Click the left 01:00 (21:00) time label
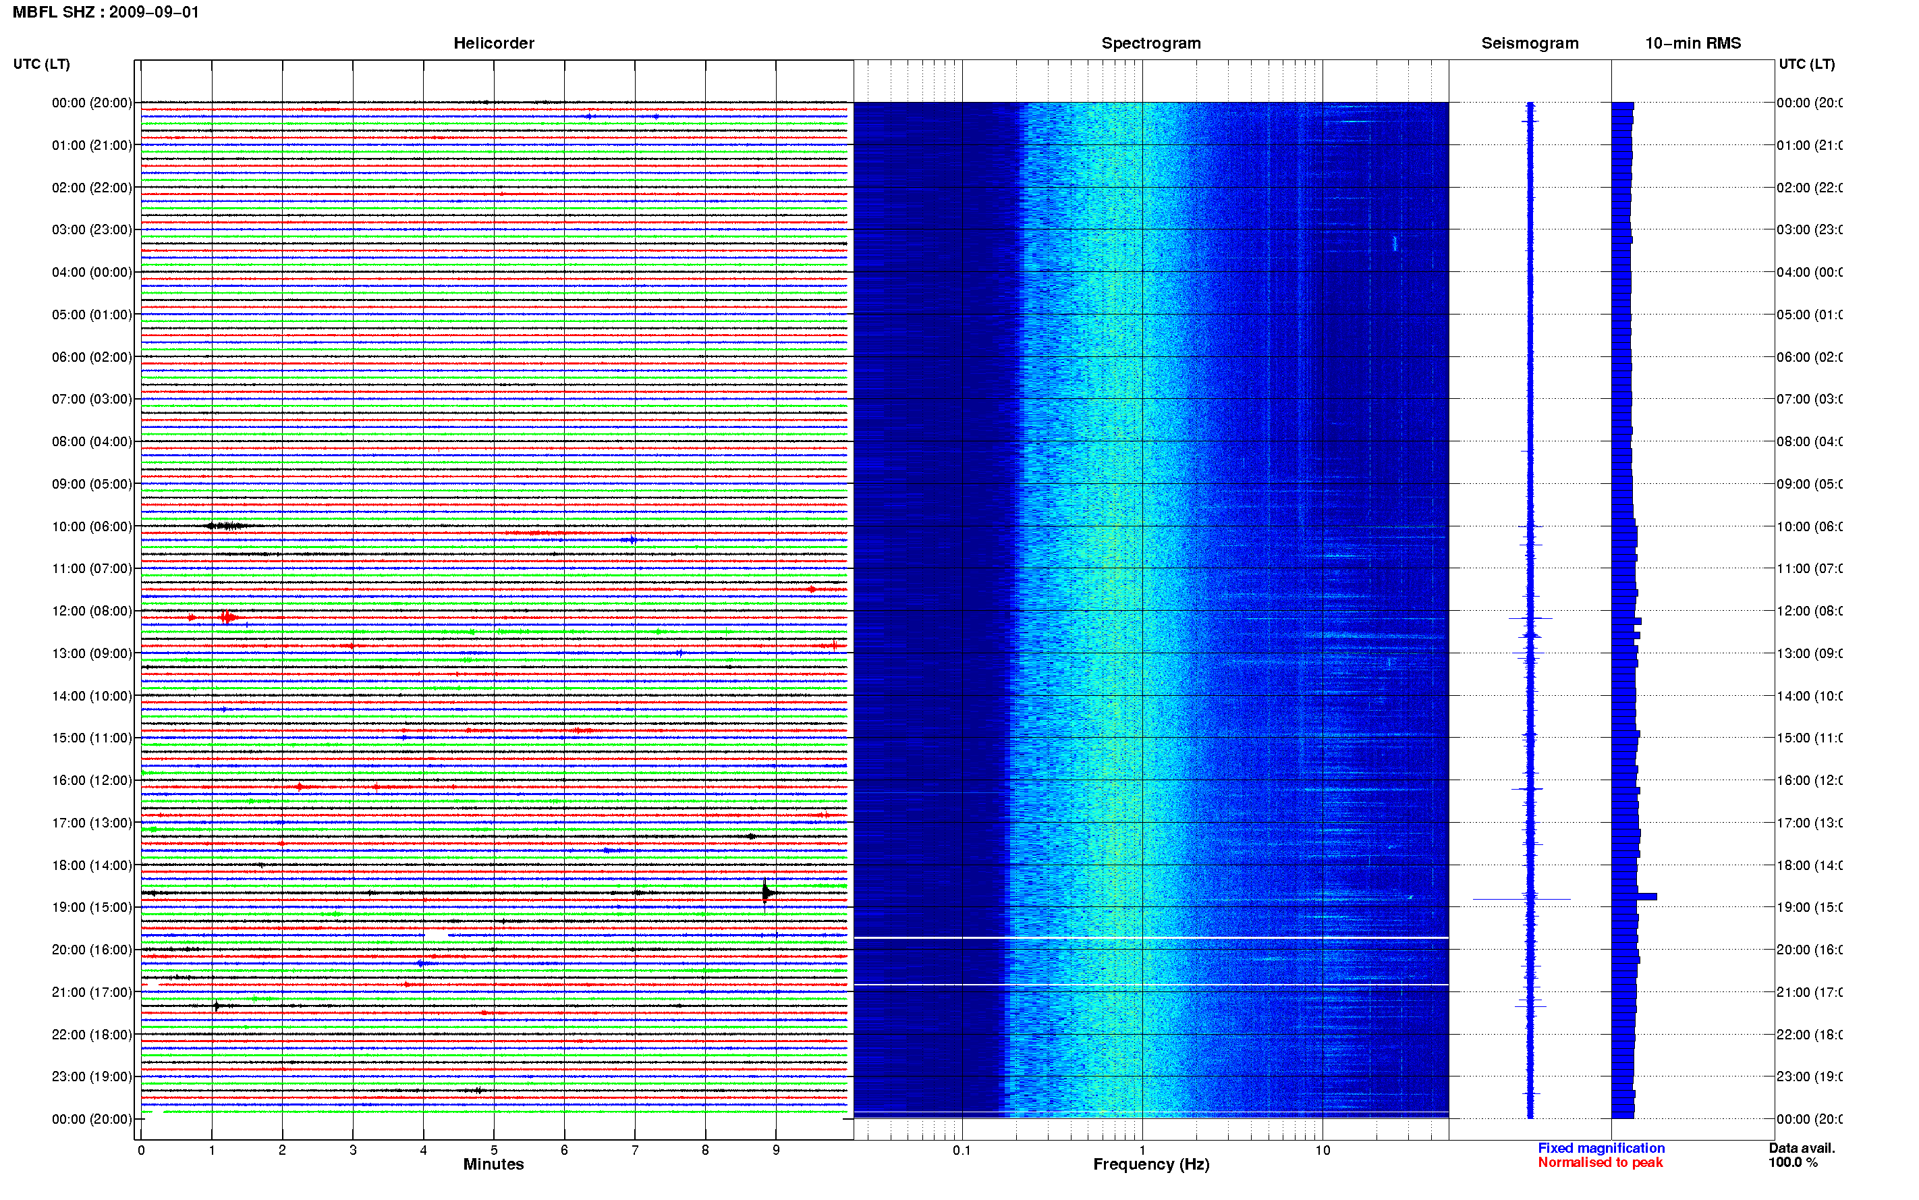This screenshot has height=1200, width=1919. [92, 145]
